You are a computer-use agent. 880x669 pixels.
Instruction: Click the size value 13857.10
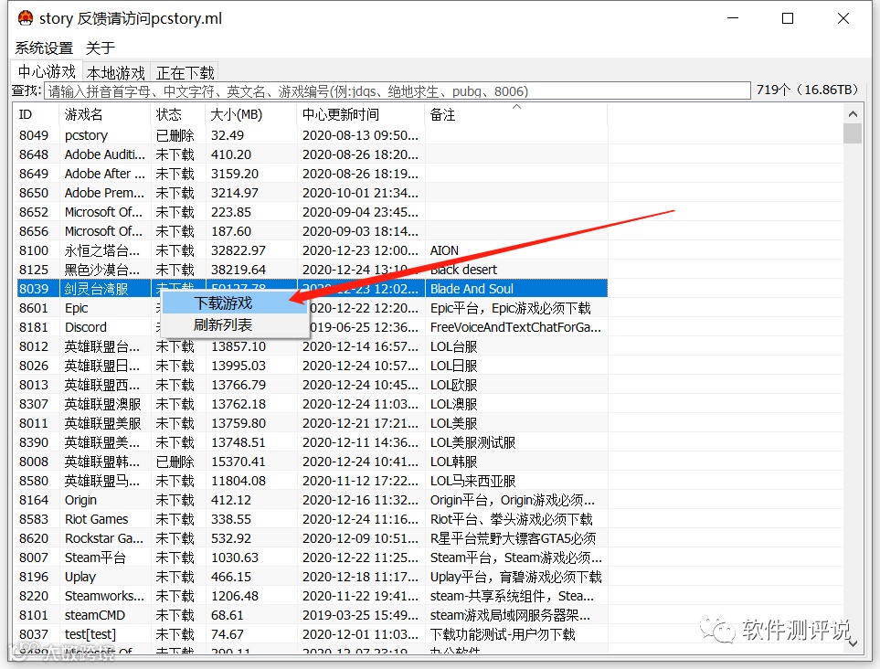pyautogui.click(x=238, y=347)
